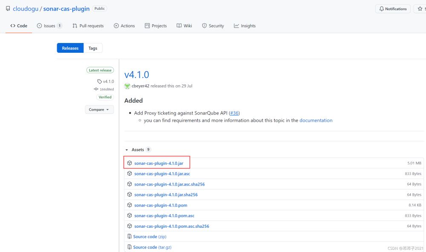
Task: Click package icon beside sonar-cas-plugin-4.1.0.pom
Action: coord(130,205)
